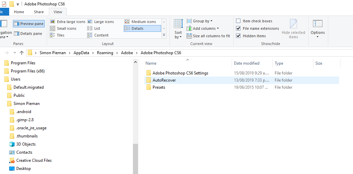This screenshot has width=353, height=174.
Task: Select the AutoRecover folder
Action: (164, 80)
